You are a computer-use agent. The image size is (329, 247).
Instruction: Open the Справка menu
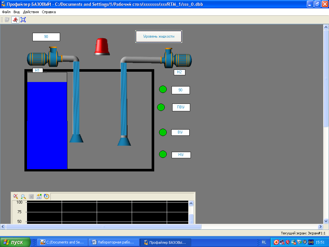(49, 12)
